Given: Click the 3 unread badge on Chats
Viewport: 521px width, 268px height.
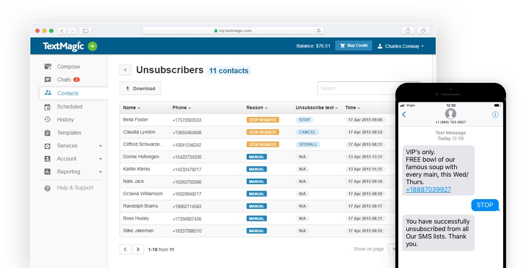Looking at the screenshot, I should (x=76, y=80).
